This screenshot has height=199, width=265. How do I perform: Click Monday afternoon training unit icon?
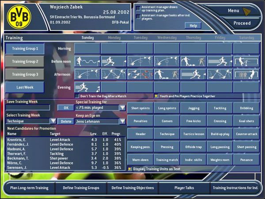114,74
